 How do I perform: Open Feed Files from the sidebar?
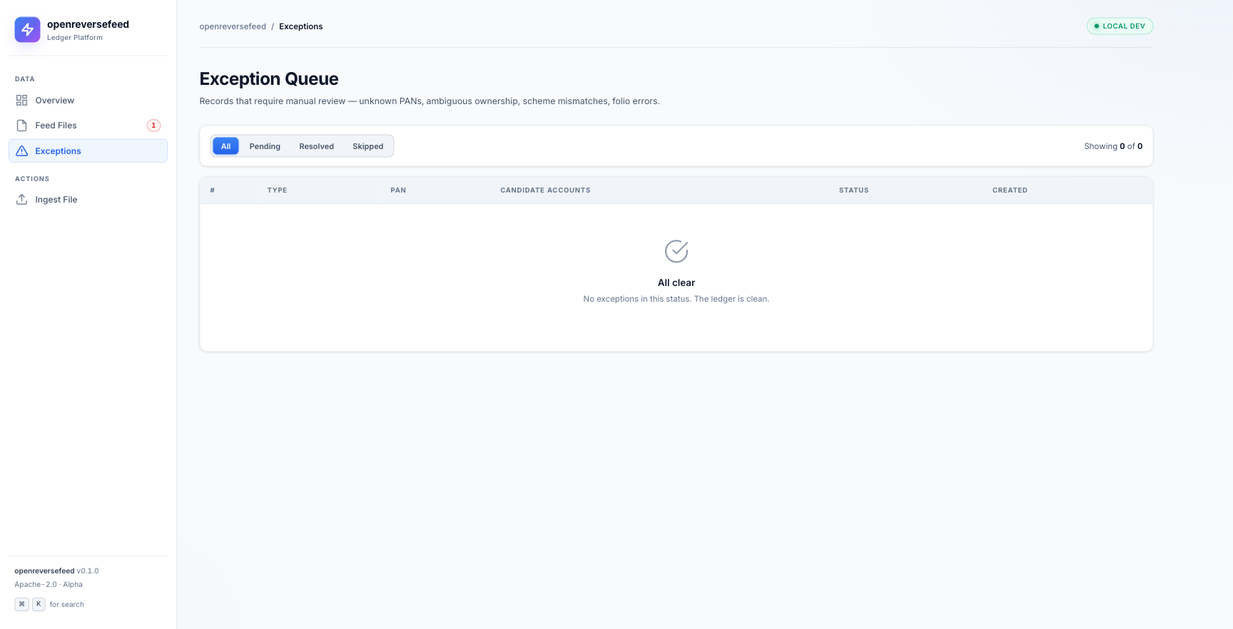(x=88, y=126)
